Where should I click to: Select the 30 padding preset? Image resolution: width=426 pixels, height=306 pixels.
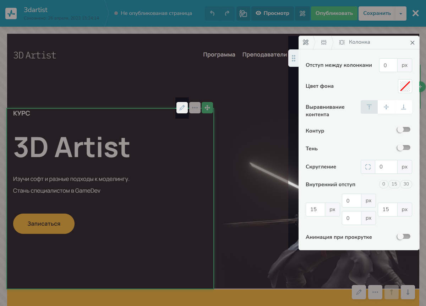pyautogui.click(x=406, y=184)
